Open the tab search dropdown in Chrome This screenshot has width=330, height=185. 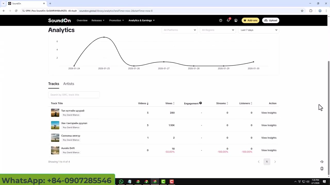click(3, 3)
